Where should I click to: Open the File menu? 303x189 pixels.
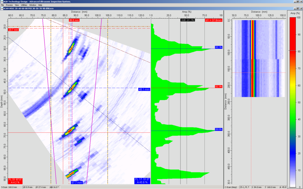click(3, 5)
